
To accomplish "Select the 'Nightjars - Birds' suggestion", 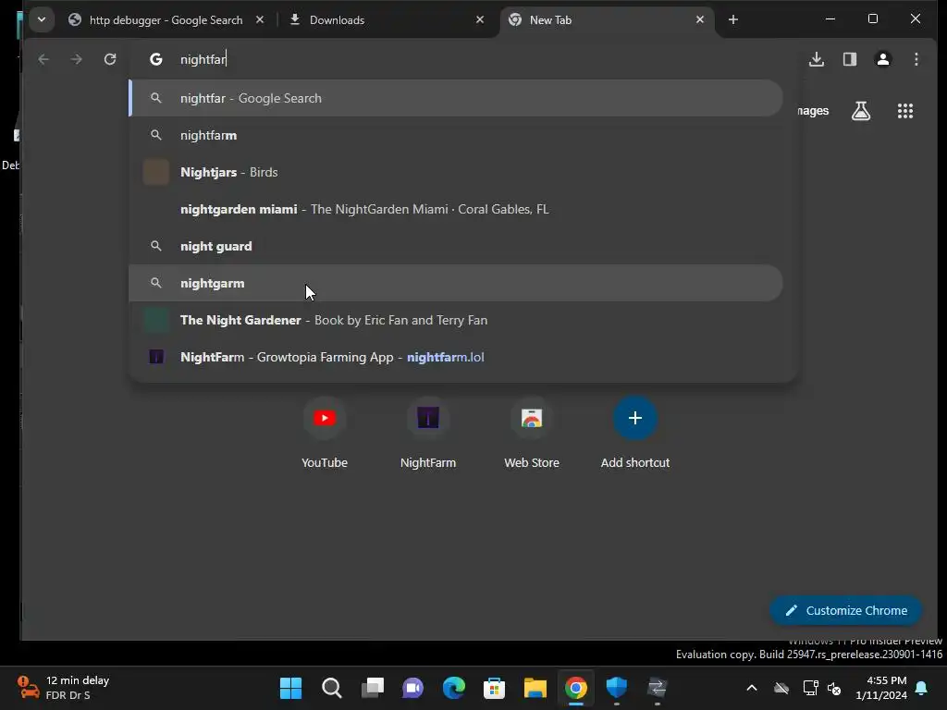I will (x=456, y=172).
